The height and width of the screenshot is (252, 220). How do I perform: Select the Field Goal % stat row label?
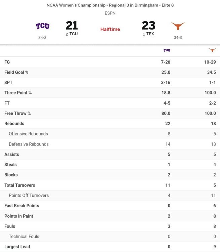16,72
